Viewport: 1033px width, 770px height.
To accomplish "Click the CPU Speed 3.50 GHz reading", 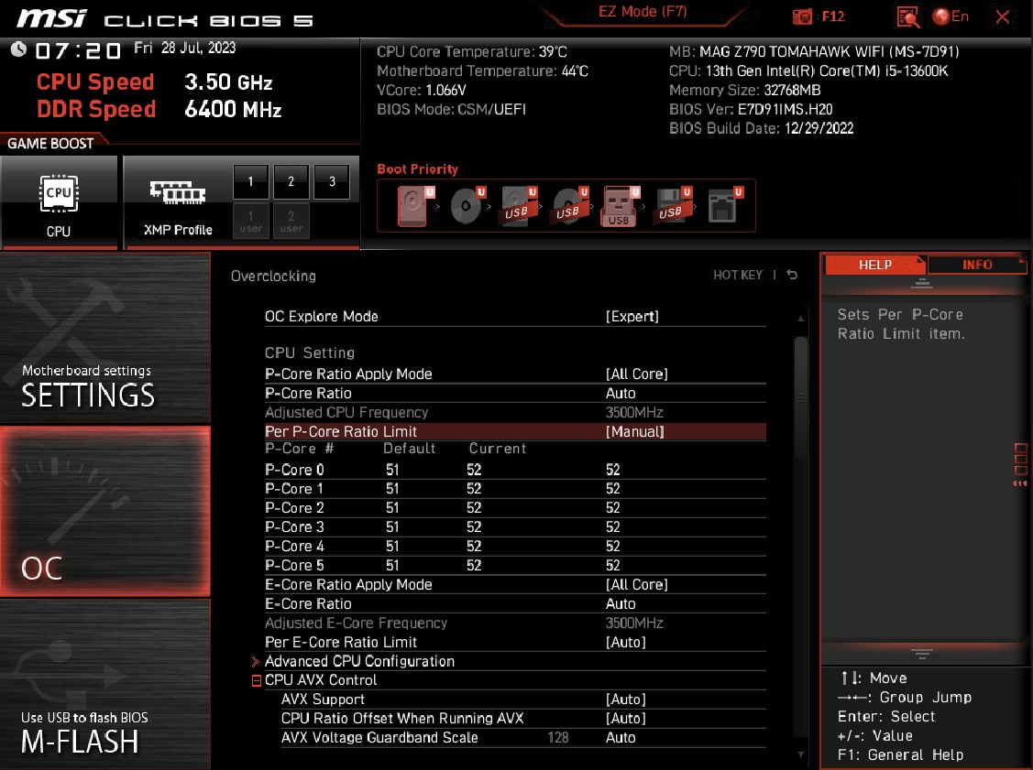I will (155, 82).
